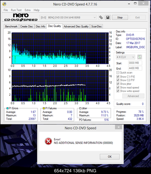This screenshot has width=151, height=174.
Task: Click the NO ADDITIONAL SENSE INFORMATION error message
Action: tap(83, 143)
